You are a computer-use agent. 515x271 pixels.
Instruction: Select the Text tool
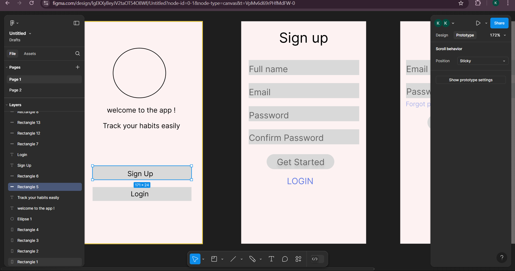[x=271, y=259]
